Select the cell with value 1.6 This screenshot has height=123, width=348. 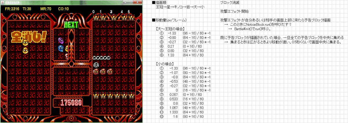175,116
